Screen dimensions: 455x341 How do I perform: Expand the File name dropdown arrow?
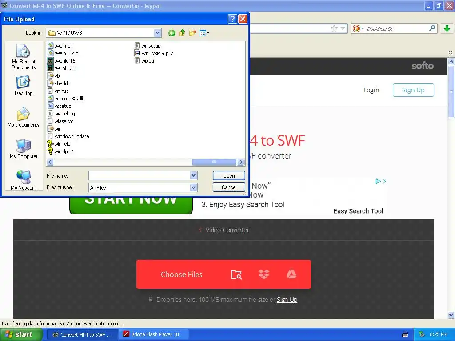click(x=194, y=175)
